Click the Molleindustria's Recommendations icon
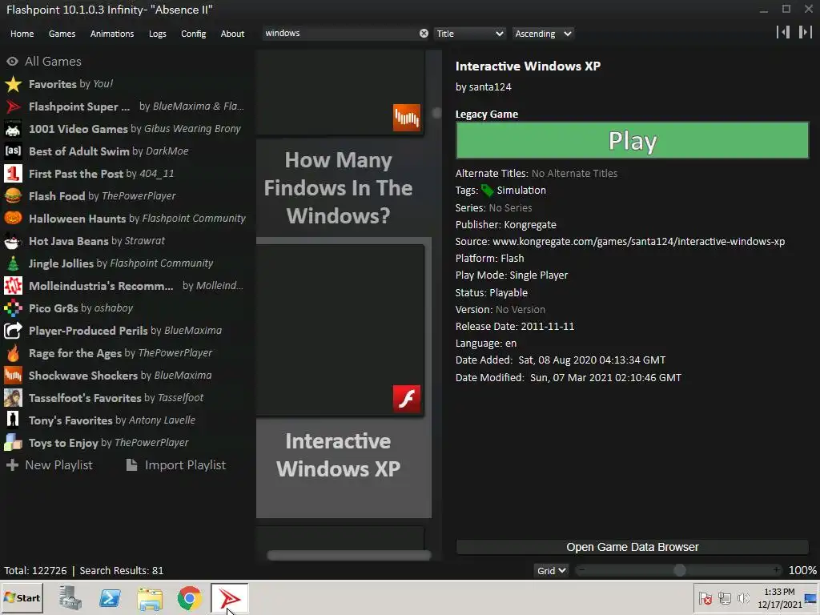The width and height of the screenshot is (820, 615). click(13, 286)
